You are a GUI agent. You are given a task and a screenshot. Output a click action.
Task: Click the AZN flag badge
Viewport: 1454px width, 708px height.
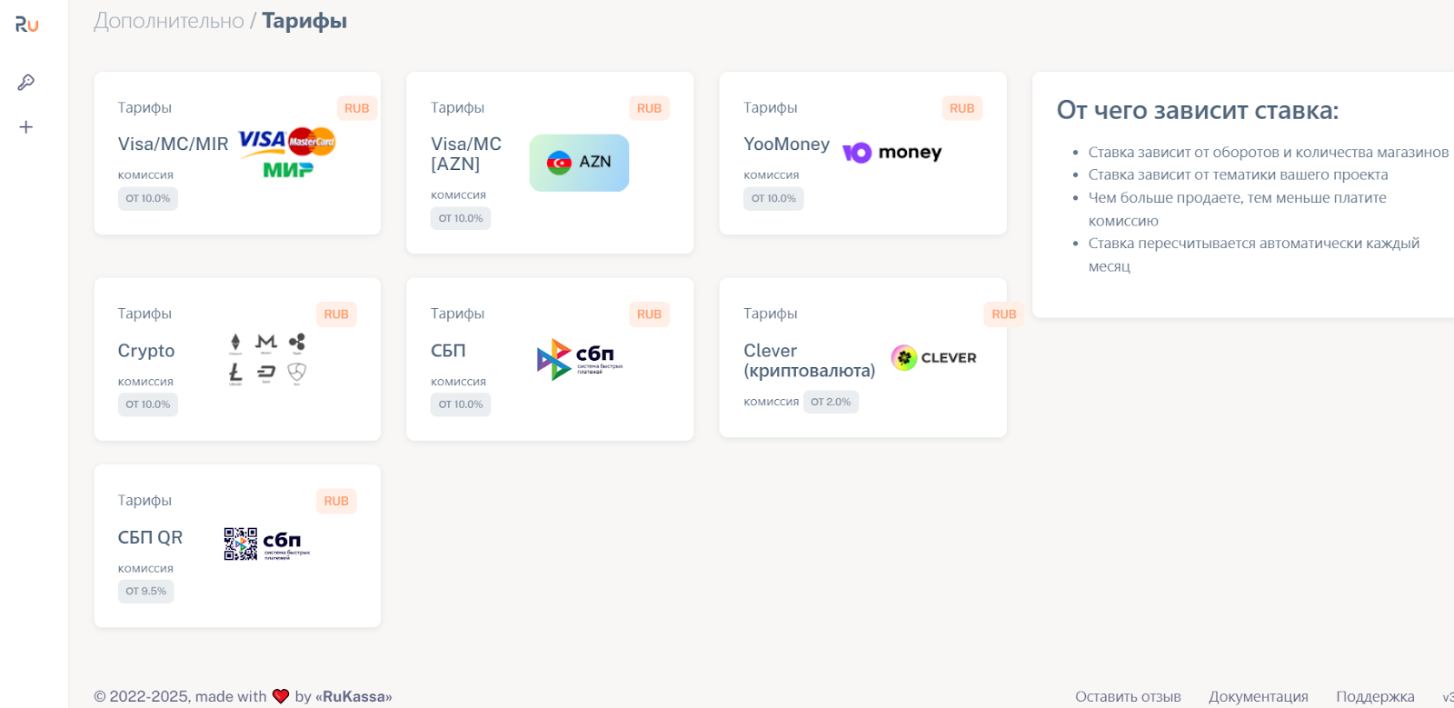click(579, 163)
